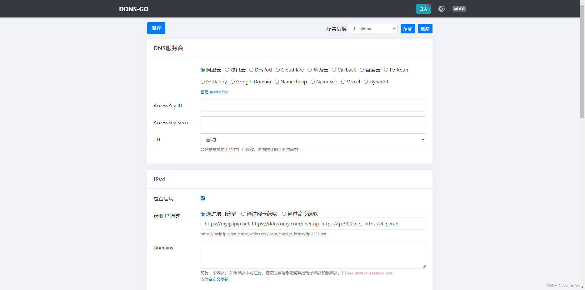Viewport: 585px width, 290px height.
Task: Click the 保存 save button
Action: (156, 28)
